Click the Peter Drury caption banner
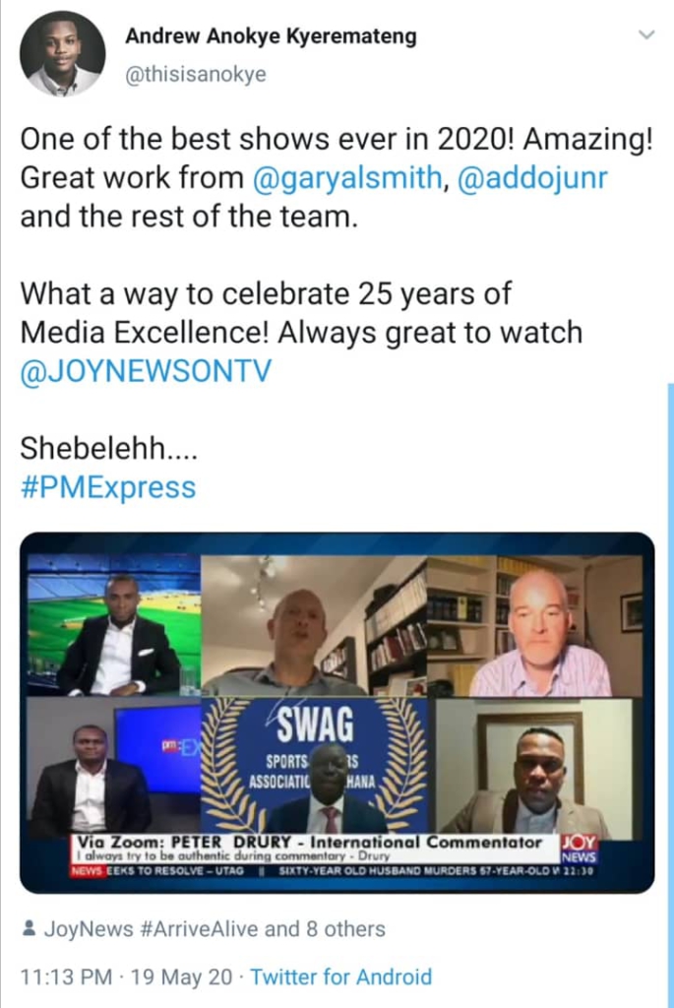674x1008 pixels. (x=316, y=849)
